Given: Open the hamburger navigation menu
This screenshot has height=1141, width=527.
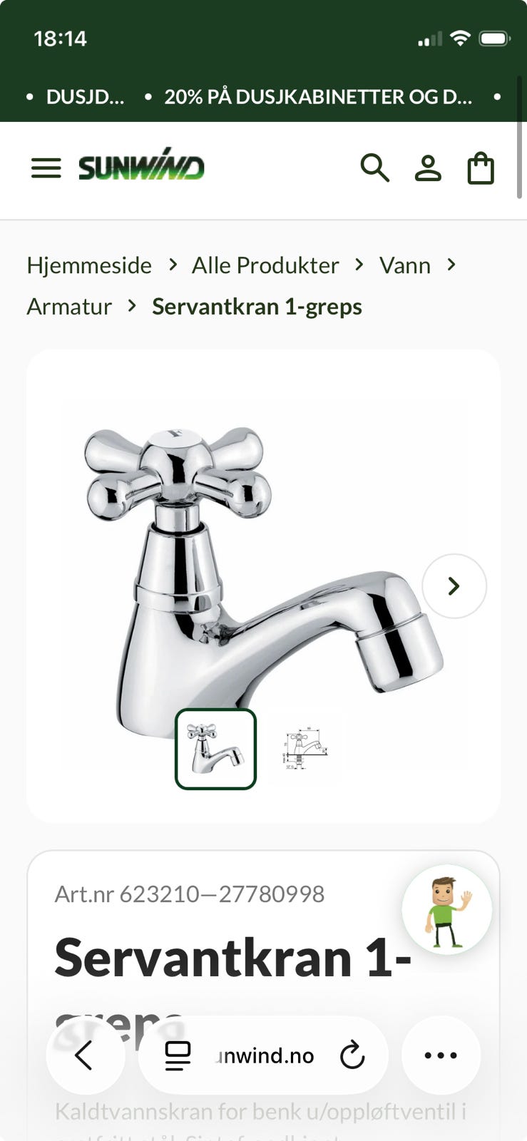Looking at the screenshot, I should [46, 168].
